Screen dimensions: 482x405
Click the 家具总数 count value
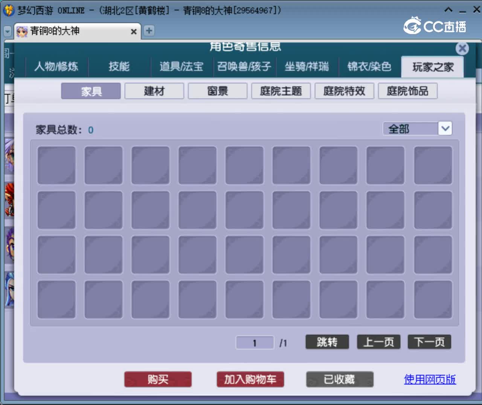[x=91, y=130]
